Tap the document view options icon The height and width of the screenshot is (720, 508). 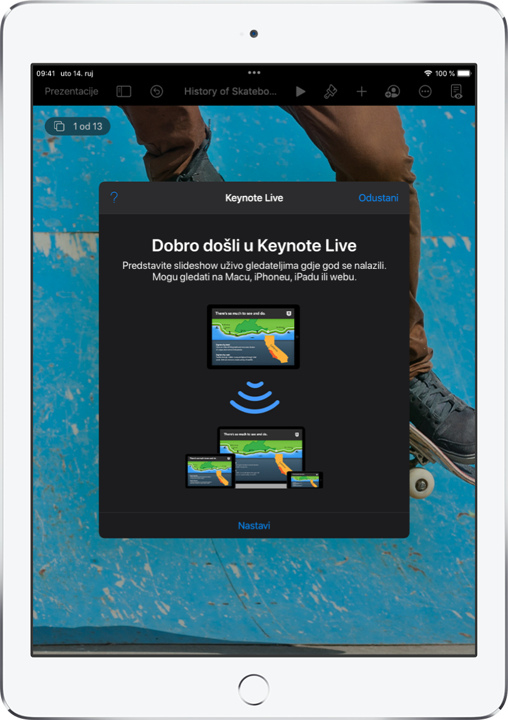[456, 92]
